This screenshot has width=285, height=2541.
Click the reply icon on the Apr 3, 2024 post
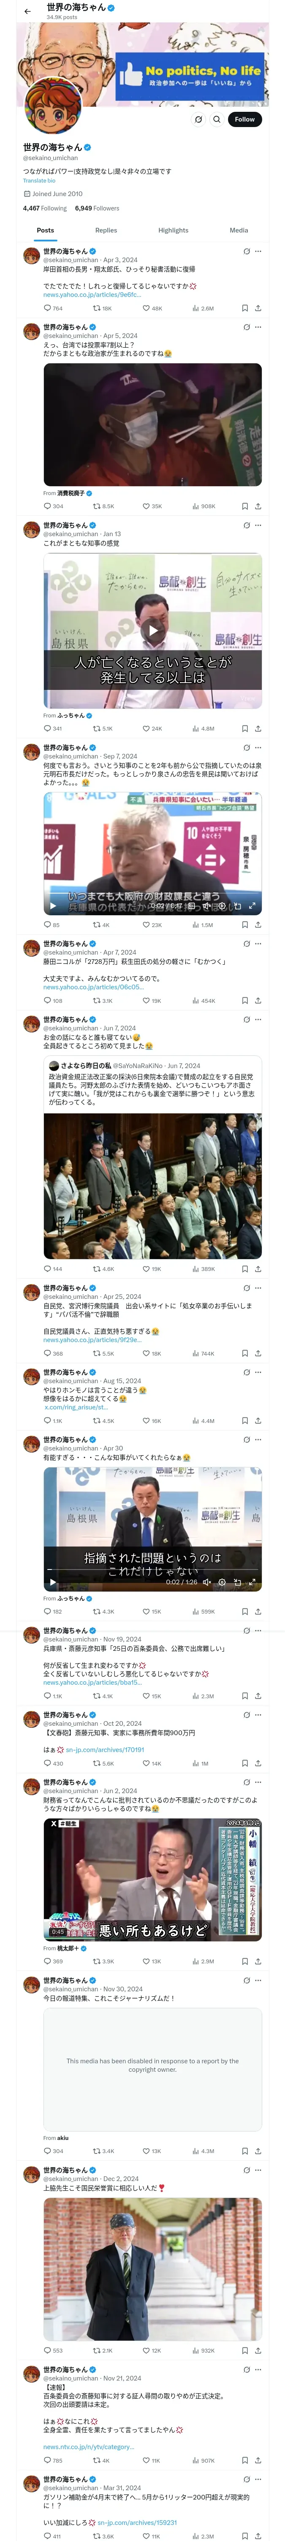coord(46,308)
